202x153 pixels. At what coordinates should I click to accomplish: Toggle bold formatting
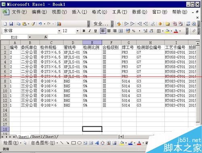pos(84,31)
